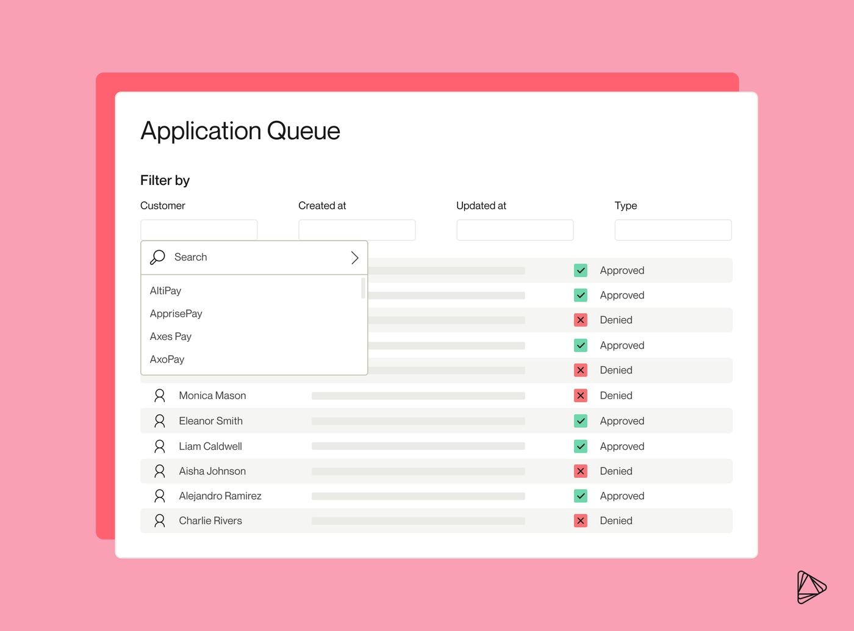Open the Type filter dropdown field
This screenshot has width=854, height=631.
[673, 230]
